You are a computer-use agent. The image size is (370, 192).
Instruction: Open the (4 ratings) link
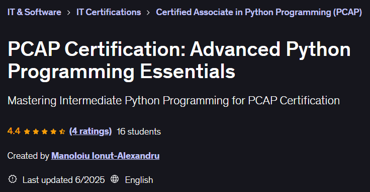tap(90, 131)
